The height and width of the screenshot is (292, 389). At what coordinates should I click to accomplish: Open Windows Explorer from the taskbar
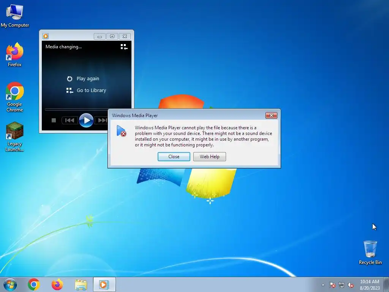81,285
